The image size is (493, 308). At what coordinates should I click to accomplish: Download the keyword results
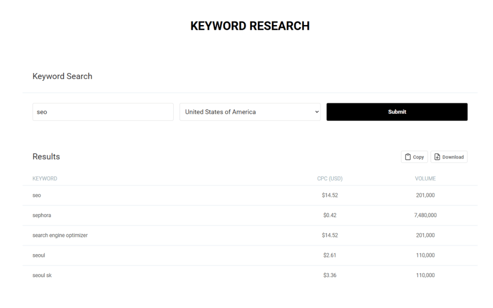(x=449, y=156)
